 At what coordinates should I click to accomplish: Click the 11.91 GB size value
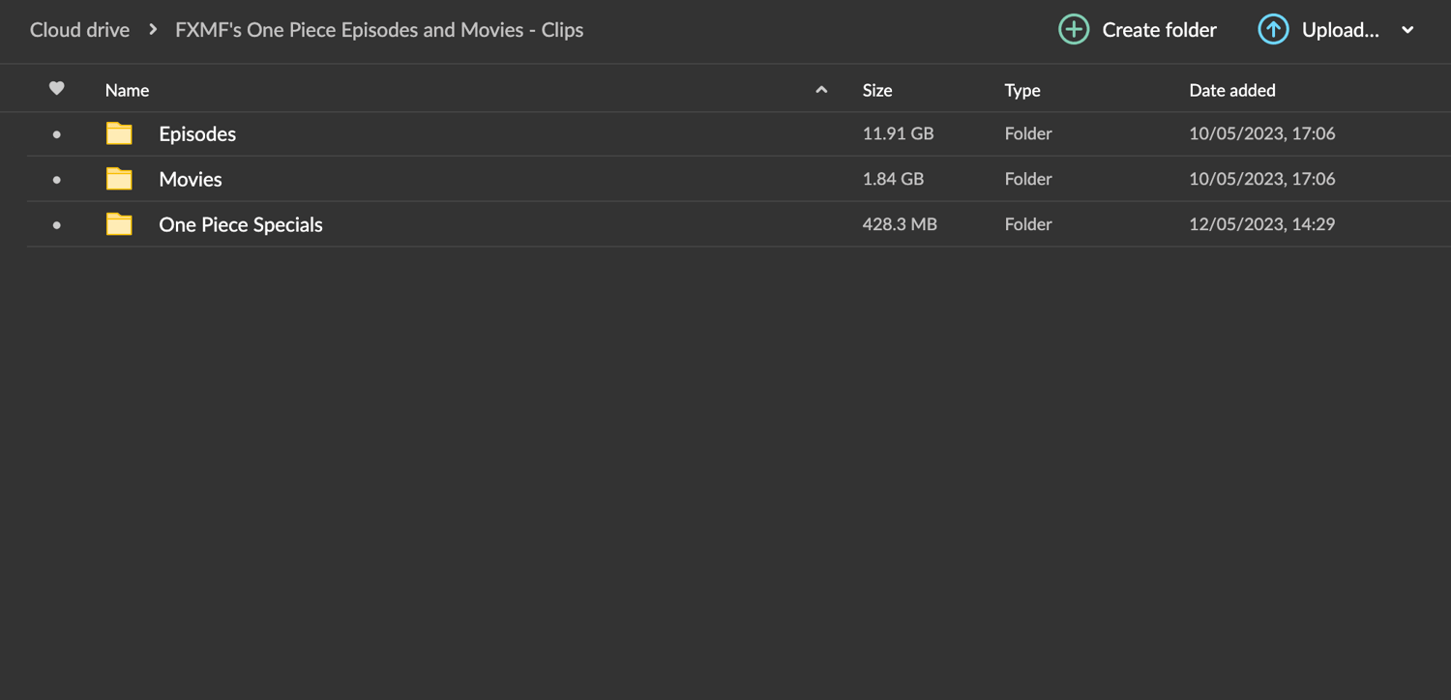(899, 133)
